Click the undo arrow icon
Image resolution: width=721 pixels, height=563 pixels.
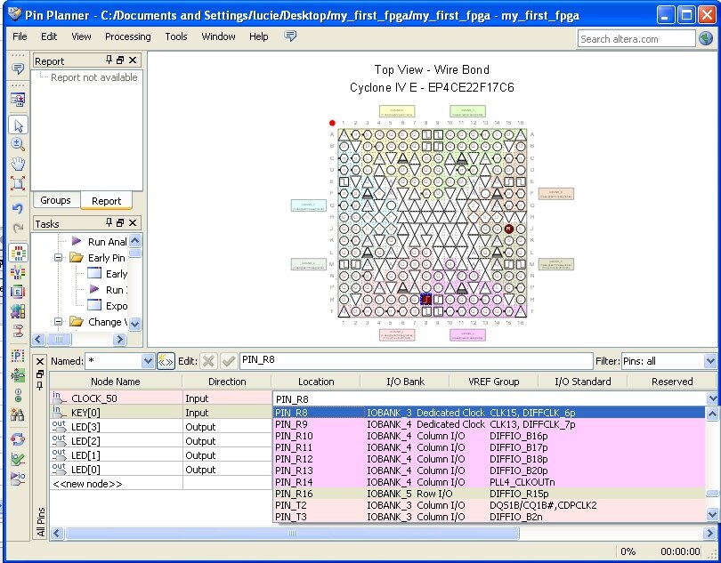coord(18,209)
